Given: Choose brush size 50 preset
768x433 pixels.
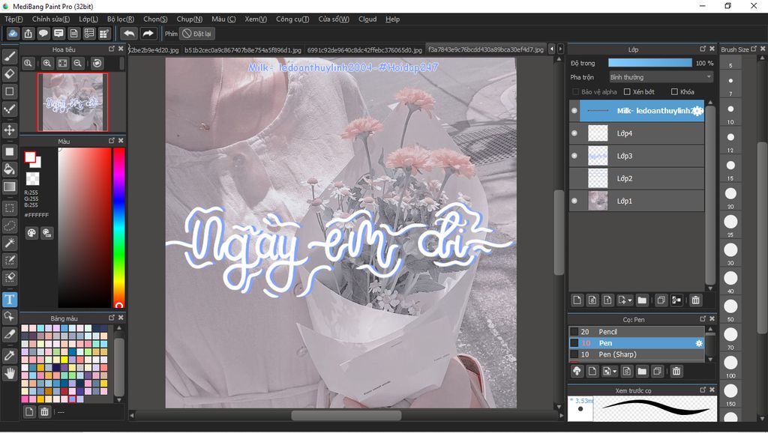Looking at the screenshot, I should point(730,306).
